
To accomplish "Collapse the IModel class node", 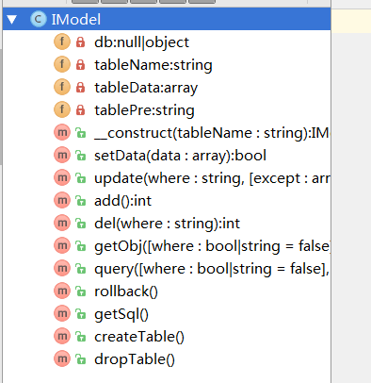I will (x=12, y=20).
